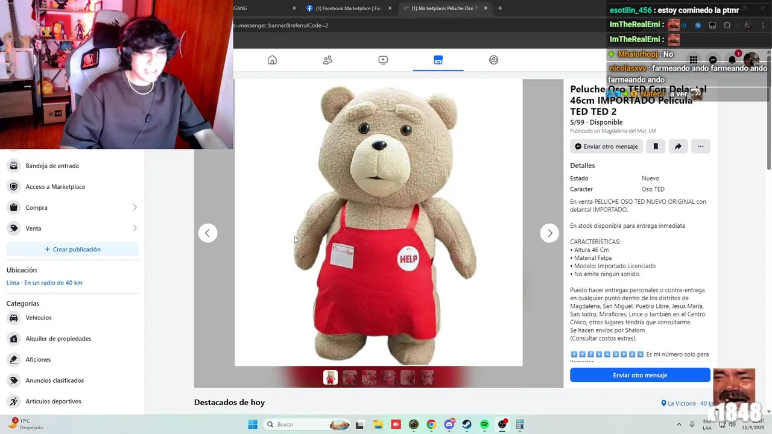Open the Vehículos category
The image size is (772, 434).
[72, 318]
